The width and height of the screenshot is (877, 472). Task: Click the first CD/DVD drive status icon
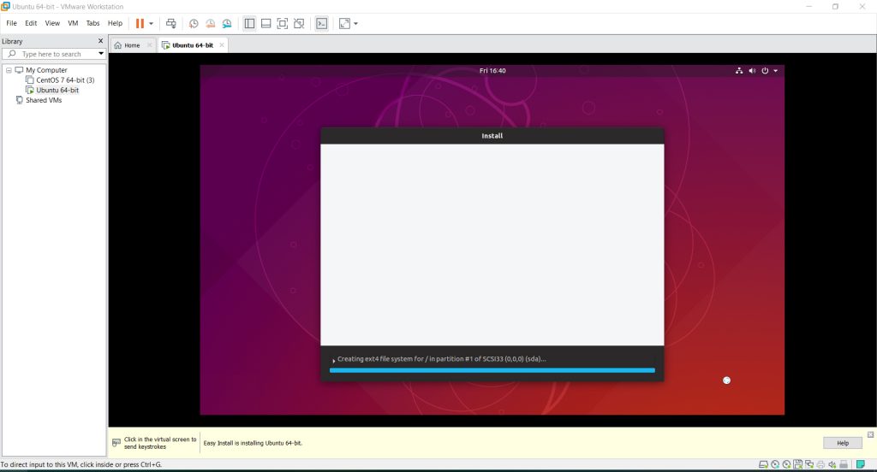(775, 464)
